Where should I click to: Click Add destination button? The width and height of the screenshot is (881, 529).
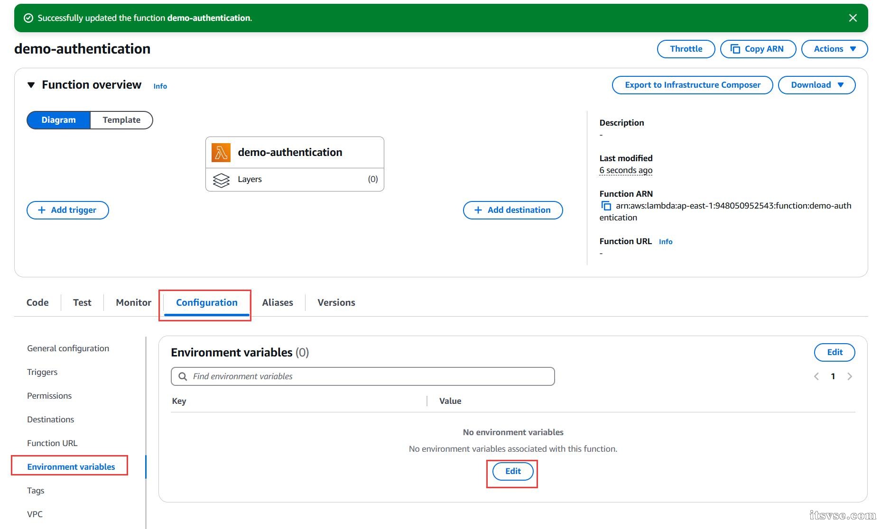(x=513, y=210)
